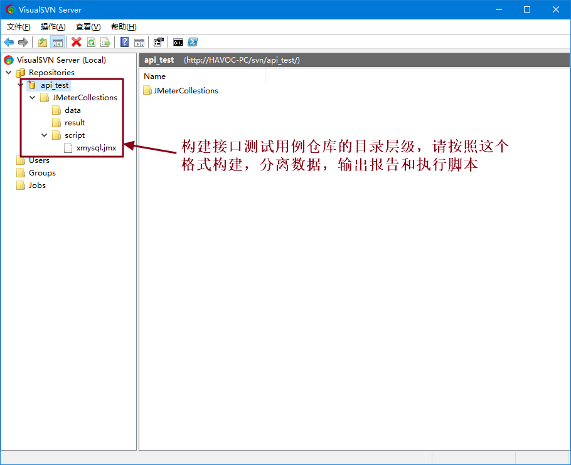Click the VisualSVN Server (Local) root icon
This screenshot has width=571, height=465.
[x=9, y=60]
